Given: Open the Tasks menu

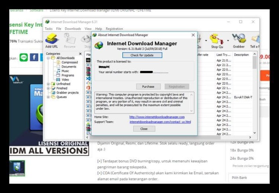Looking at the screenshot, I should tap(49, 29).
